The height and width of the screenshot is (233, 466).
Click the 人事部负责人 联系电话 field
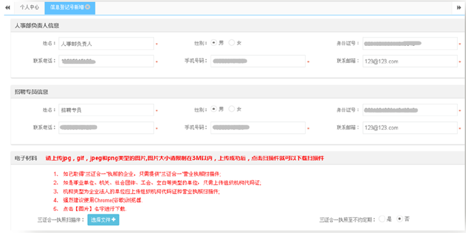(x=106, y=61)
